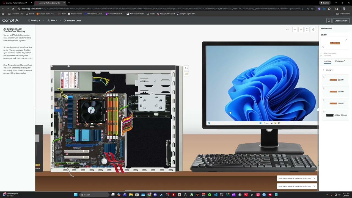Select the DDR4 8 GB 2400 module

(335, 115)
